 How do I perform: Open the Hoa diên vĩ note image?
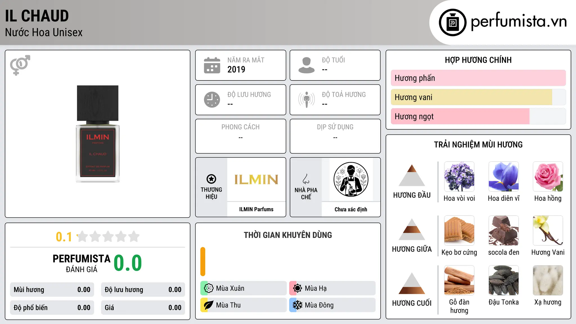click(x=504, y=177)
